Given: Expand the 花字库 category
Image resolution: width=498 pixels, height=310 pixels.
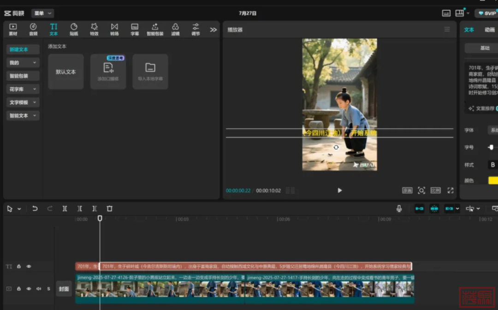Looking at the screenshot, I should pos(23,89).
